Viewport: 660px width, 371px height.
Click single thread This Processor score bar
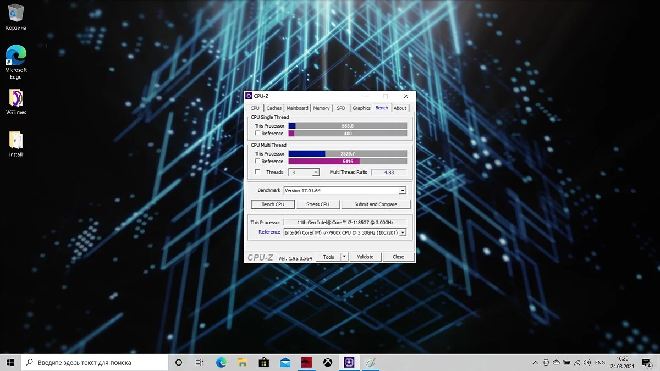(x=348, y=126)
